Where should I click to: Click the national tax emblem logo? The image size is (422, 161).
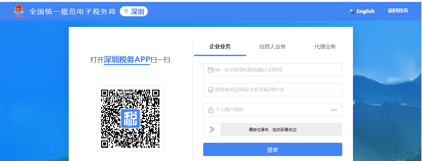pyautogui.click(x=19, y=11)
